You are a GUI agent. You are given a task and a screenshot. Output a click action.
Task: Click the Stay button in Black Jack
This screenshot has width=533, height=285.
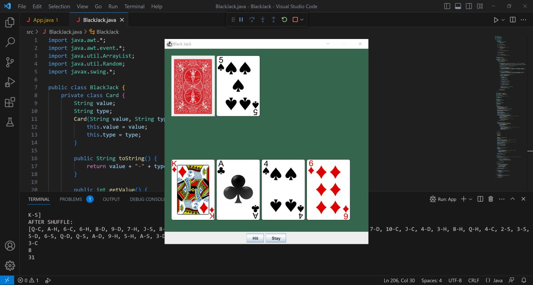[276, 238]
